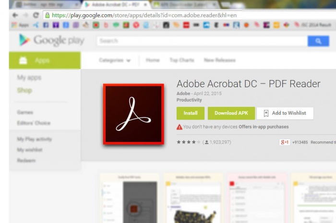Image resolution: width=336 pixels, height=223 pixels.
Task: Click the Adobe Acrobat app icon
Action: 133,114
